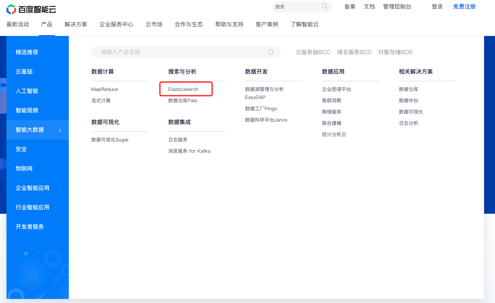Open 企业服务中心 menu
The height and width of the screenshot is (303, 495).
[116, 24]
